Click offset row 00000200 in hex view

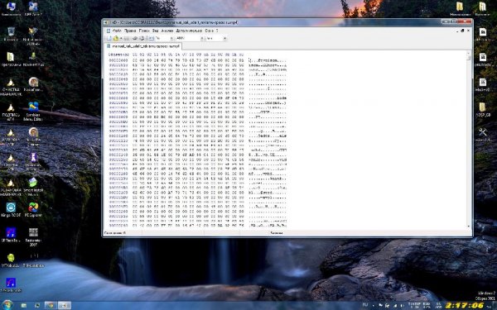pos(118,212)
